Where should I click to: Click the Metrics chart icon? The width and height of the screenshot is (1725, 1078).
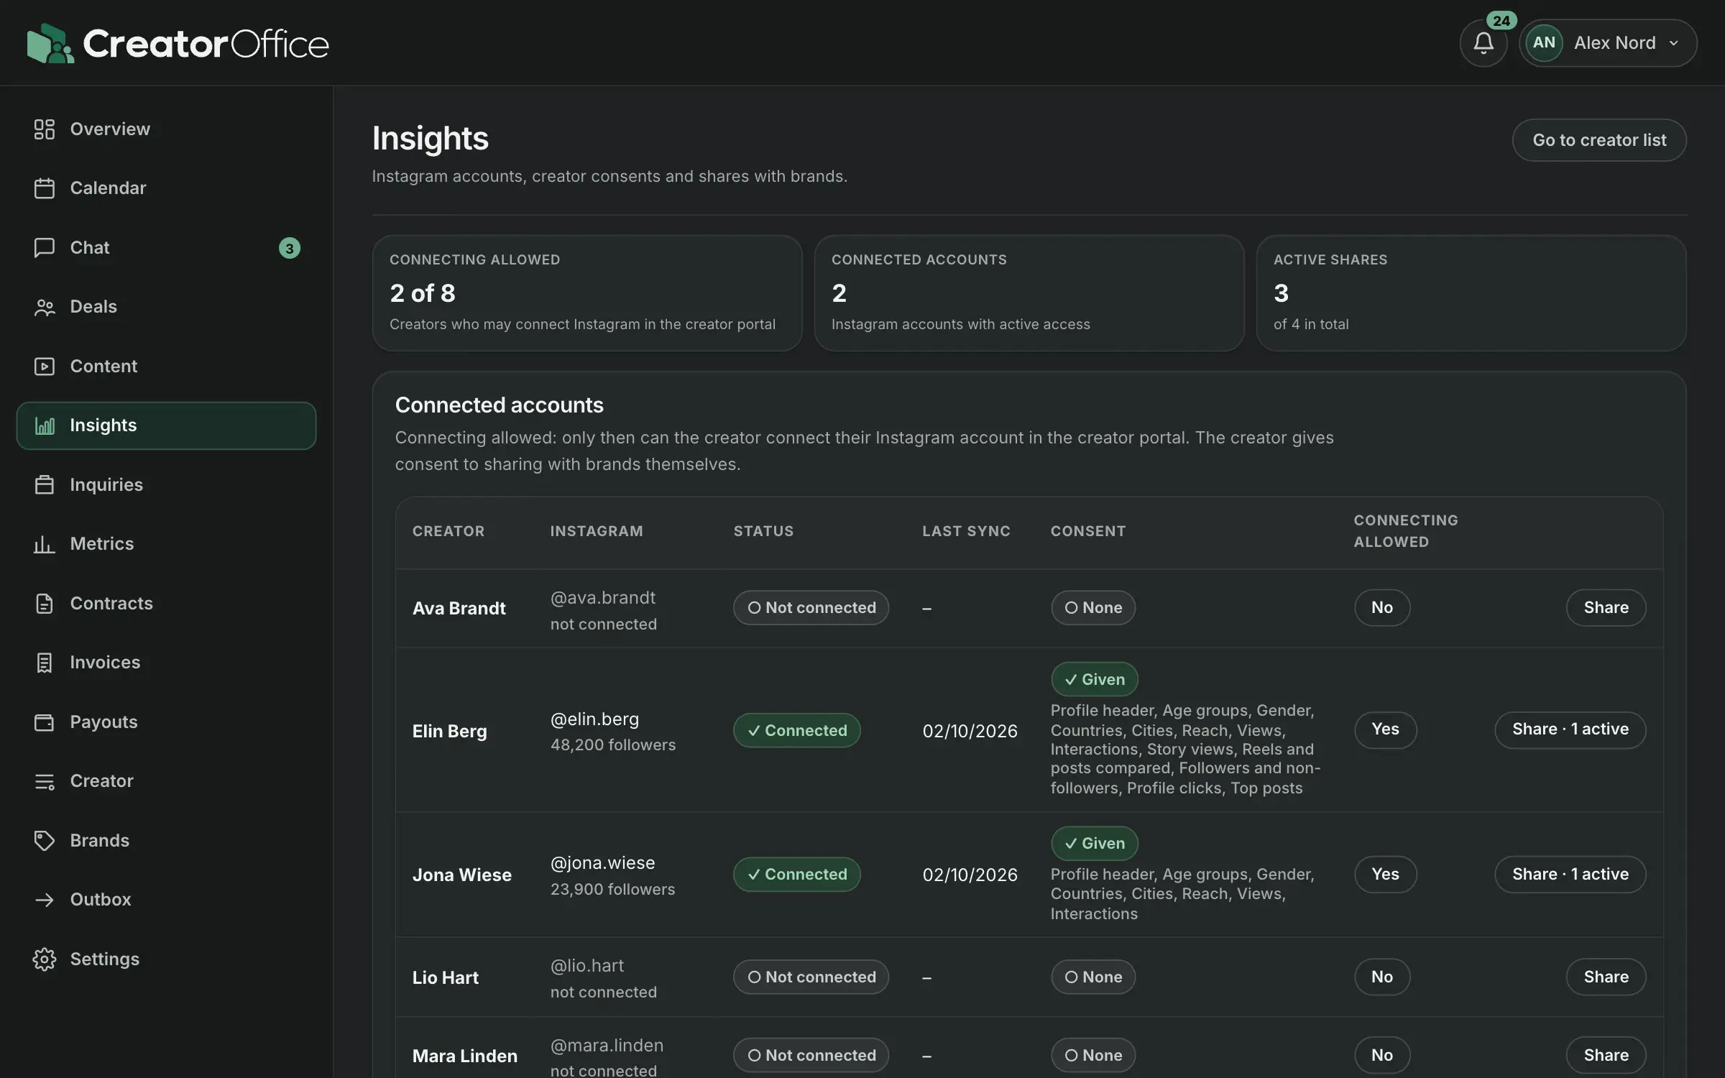45,544
